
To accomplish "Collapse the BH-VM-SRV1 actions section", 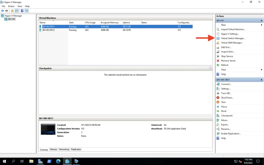I will (261, 80).
